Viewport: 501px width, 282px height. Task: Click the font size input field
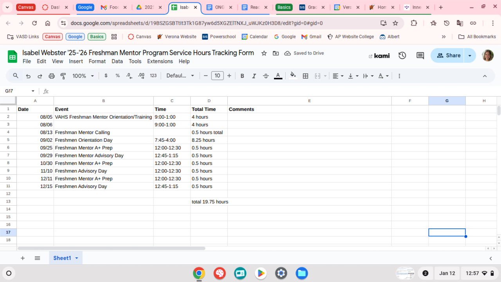(217, 76)
